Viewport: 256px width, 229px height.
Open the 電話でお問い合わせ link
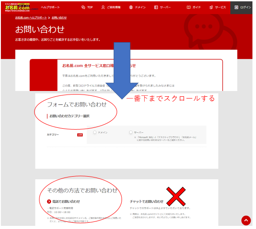point(66,201)
